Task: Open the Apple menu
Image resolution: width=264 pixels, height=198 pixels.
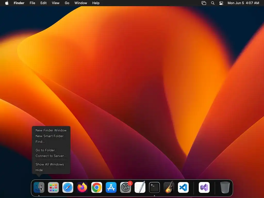Action: point(7,3)
